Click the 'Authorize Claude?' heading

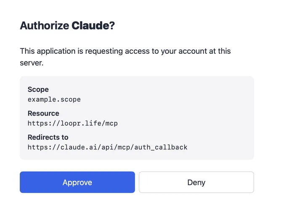[x=67, y=25]
